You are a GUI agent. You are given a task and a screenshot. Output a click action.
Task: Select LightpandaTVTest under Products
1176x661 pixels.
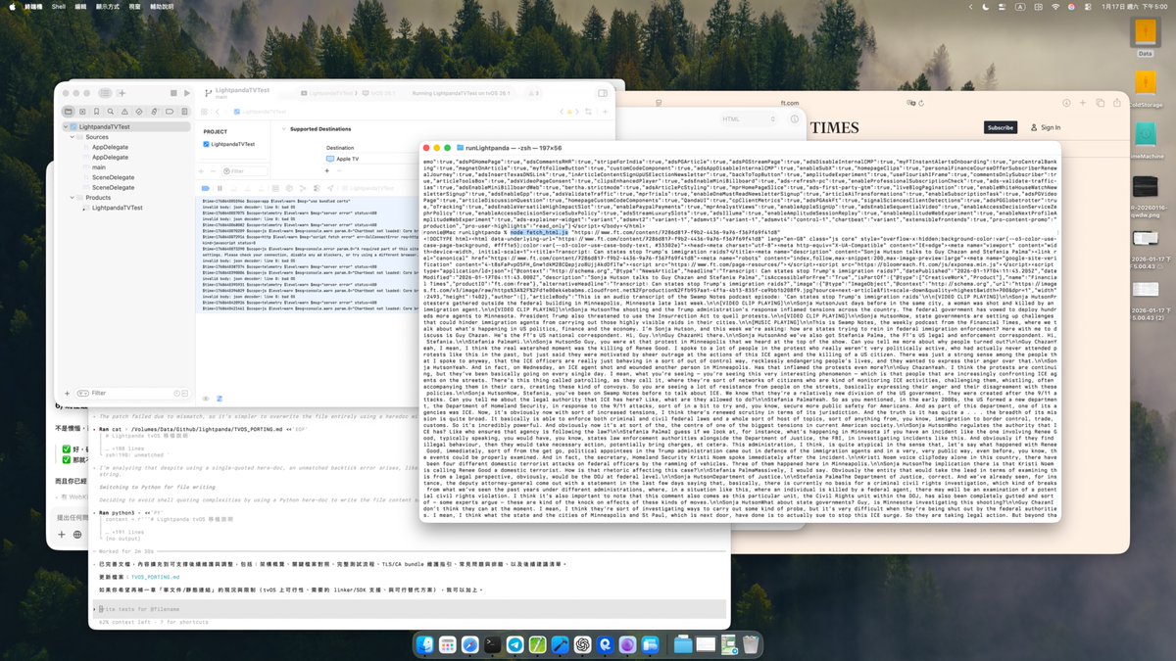click(x=117, y=208)
